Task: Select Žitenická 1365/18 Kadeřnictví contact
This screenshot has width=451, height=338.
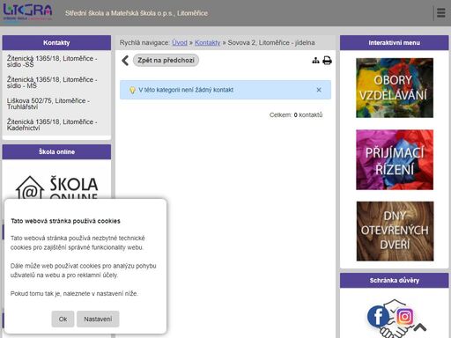Action: click(x=56, y=125)
